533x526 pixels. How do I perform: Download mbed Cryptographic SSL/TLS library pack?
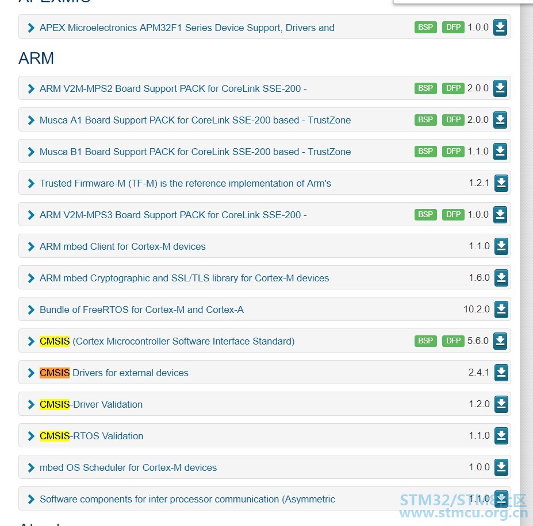click(501, 278)
